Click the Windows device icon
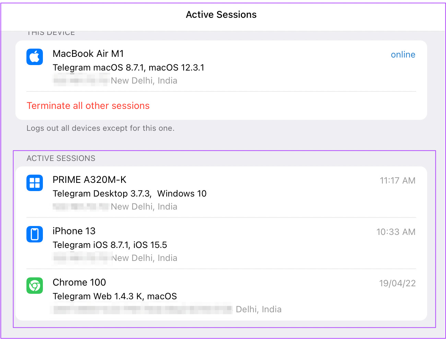Image resolution: width=446 pixels, height=339 pixels. (35, 183)
